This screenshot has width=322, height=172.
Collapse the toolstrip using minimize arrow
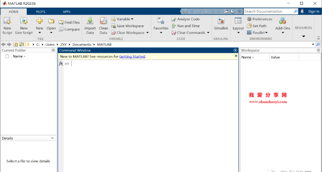(x=318, y=38)
